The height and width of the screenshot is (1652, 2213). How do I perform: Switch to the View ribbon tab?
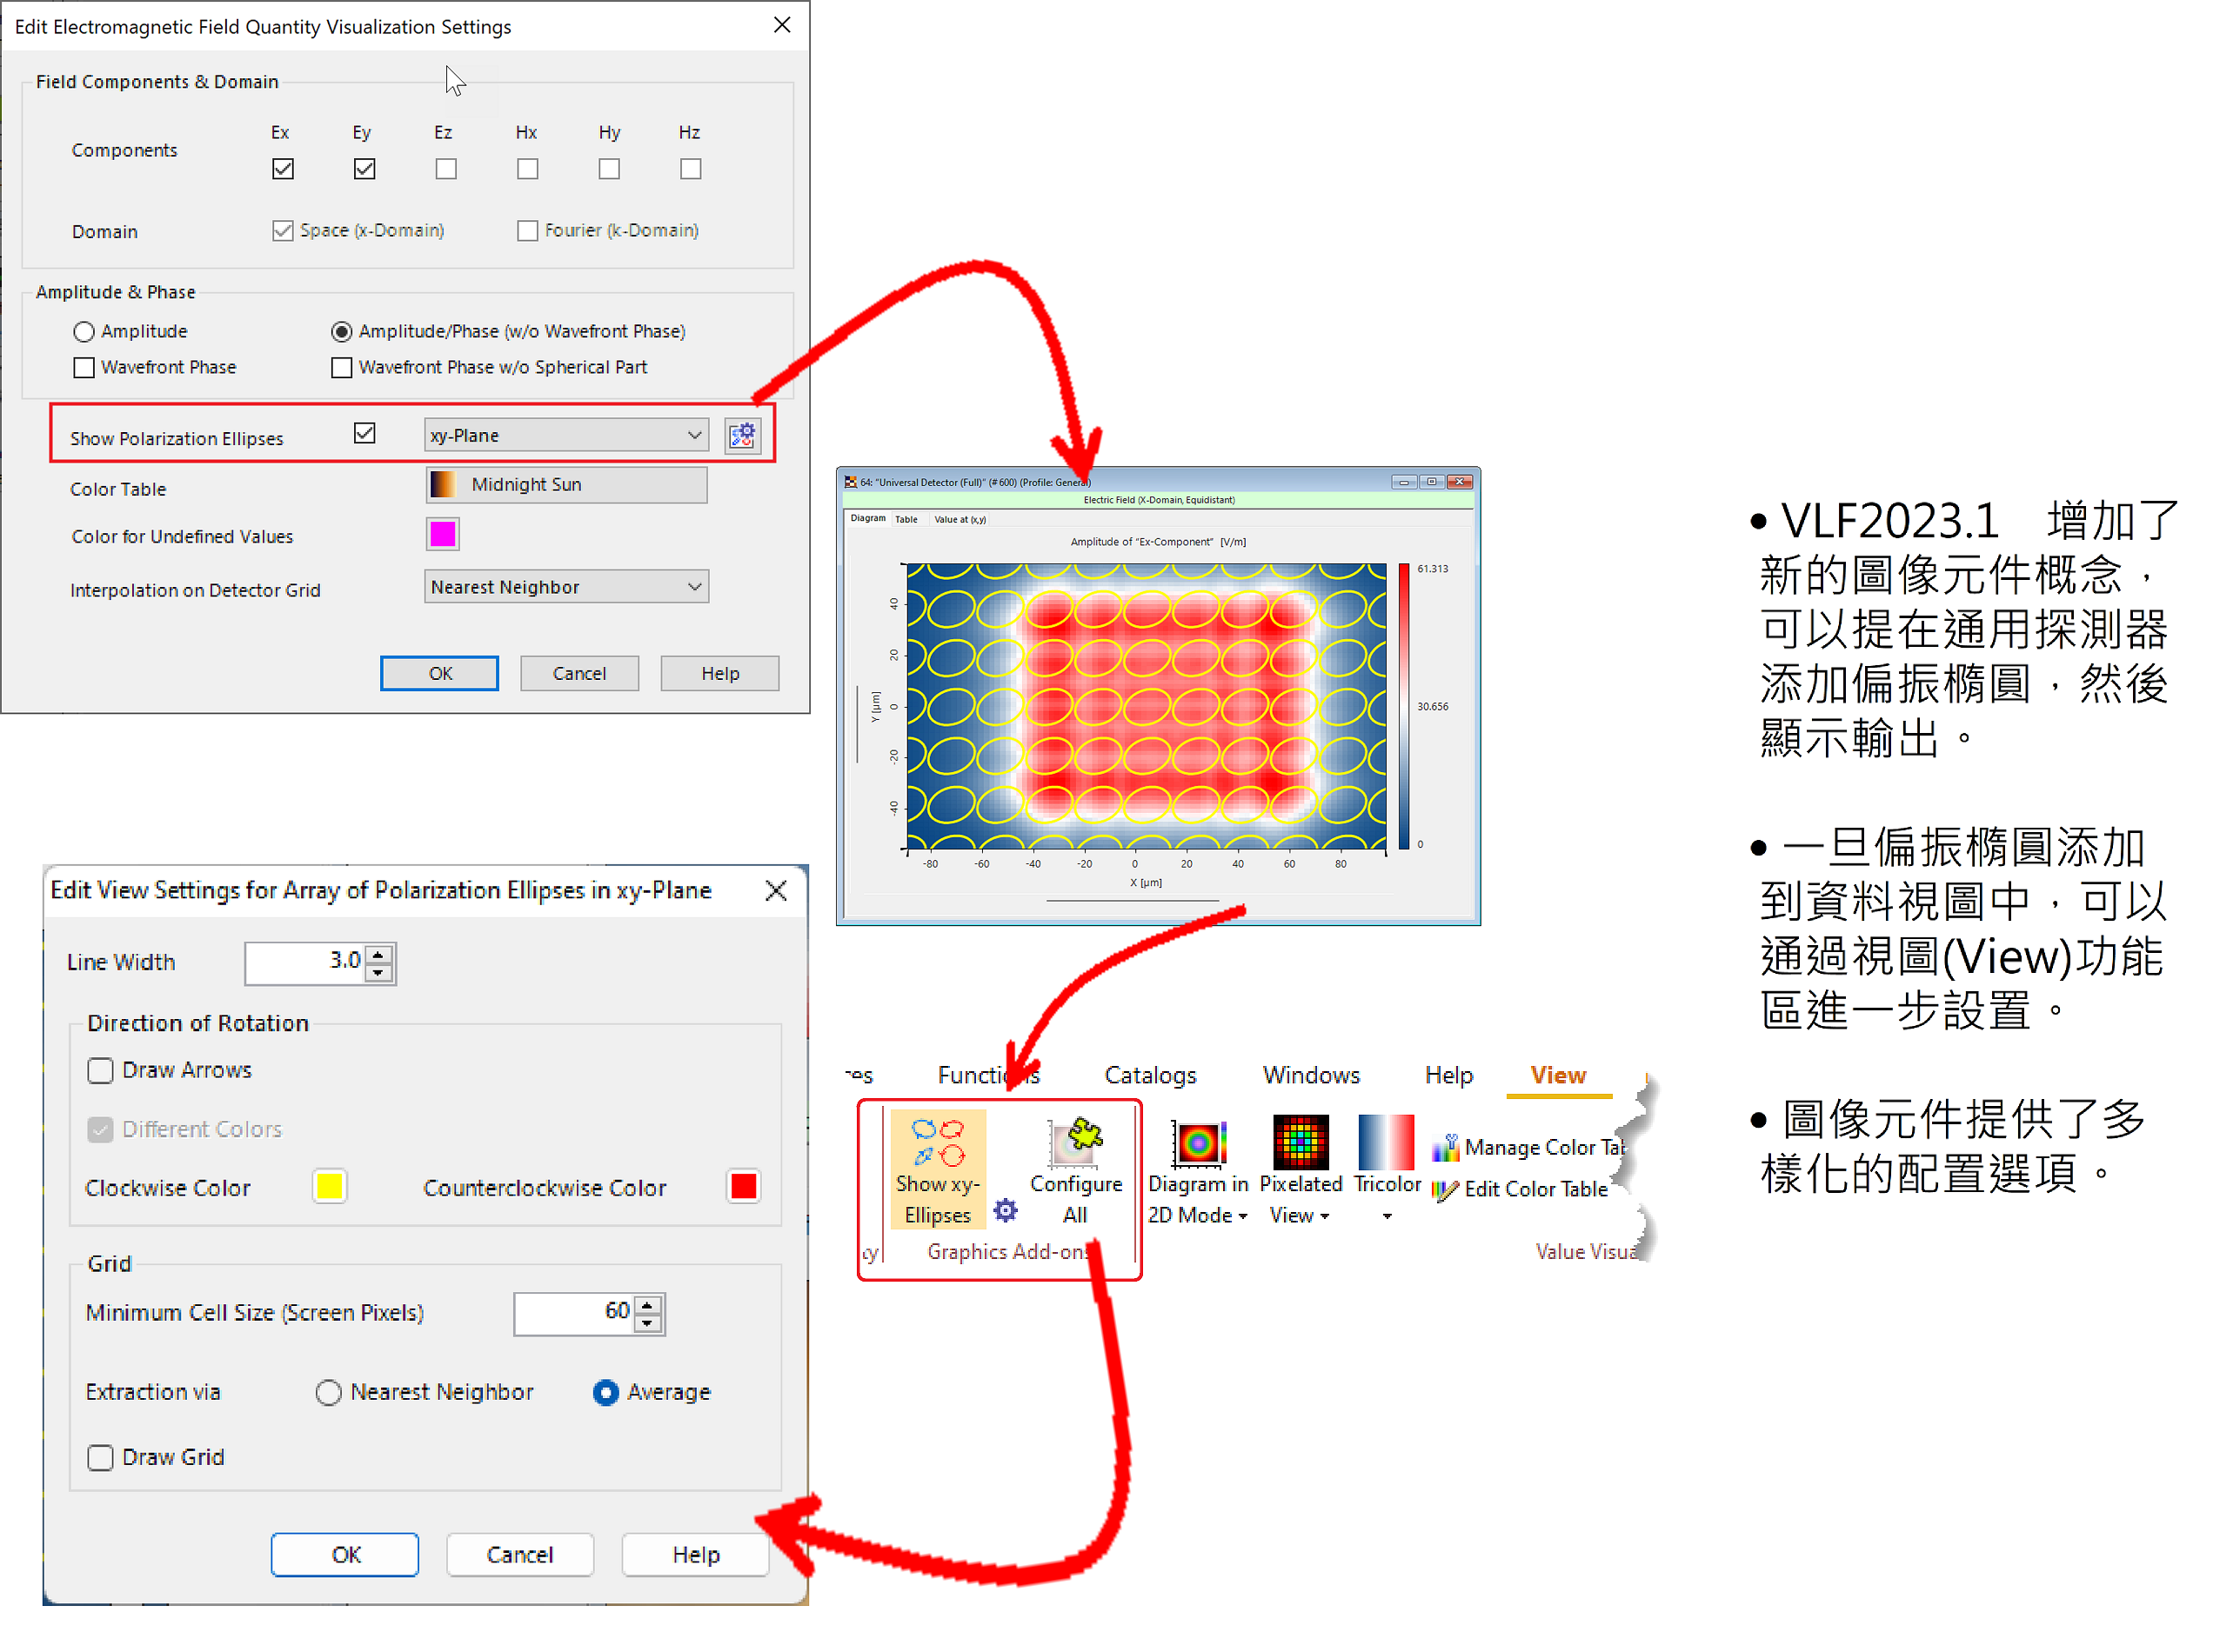pos(1558,1075)
